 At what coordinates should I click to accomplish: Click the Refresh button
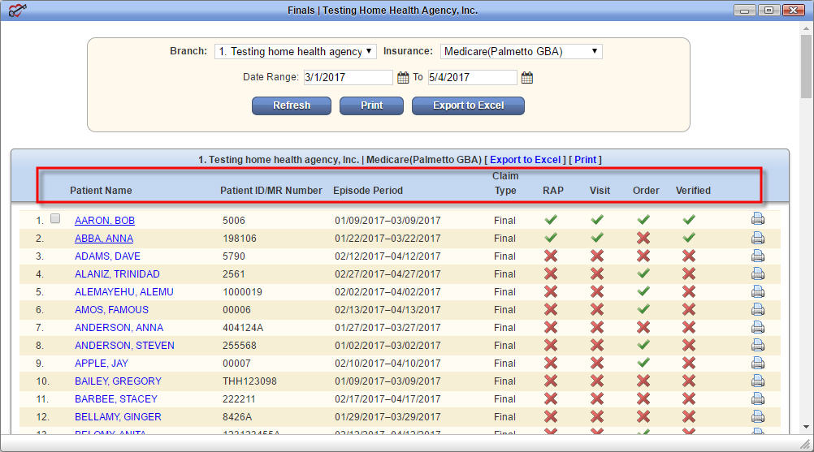coord(291,105)
